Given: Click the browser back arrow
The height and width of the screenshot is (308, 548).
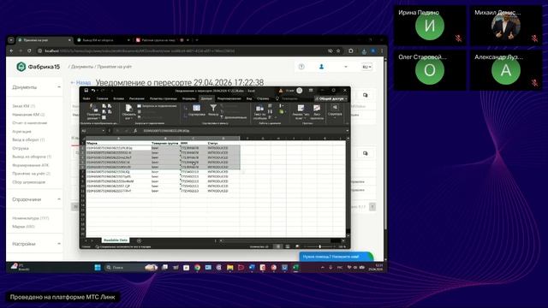Looking at the screenshot, I should tap(11, 51).
